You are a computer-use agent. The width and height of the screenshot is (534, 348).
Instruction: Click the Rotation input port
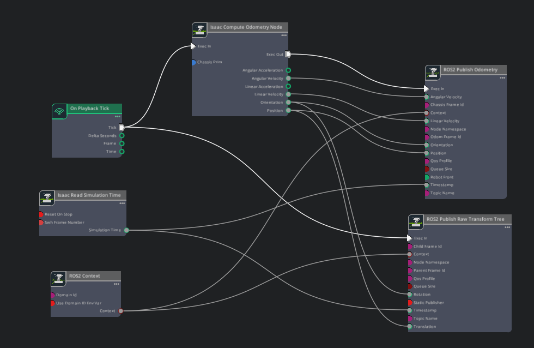pos(410,295)
